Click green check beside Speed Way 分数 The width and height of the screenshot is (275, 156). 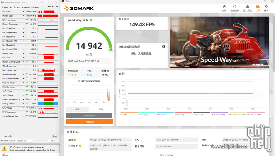91,20
